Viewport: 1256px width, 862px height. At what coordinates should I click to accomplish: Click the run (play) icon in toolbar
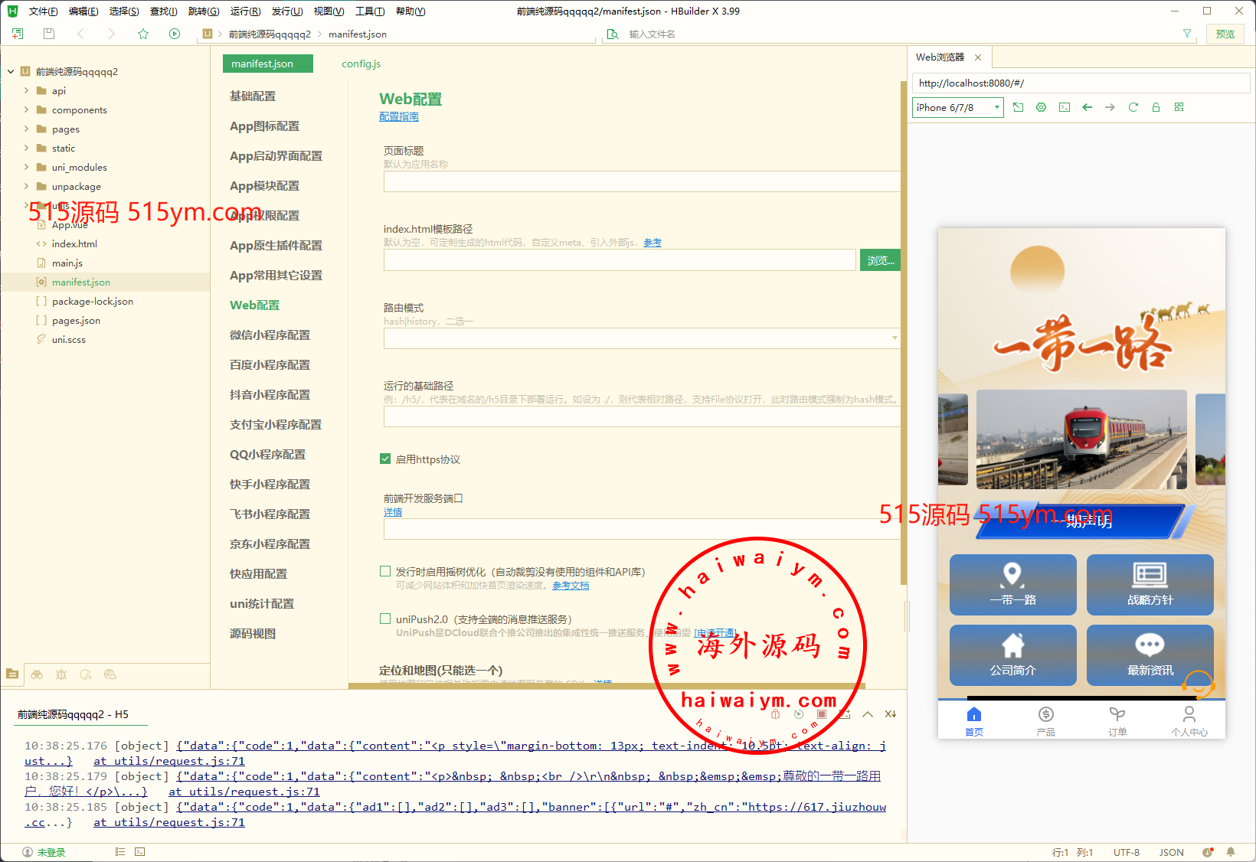(x=175, y=34)
